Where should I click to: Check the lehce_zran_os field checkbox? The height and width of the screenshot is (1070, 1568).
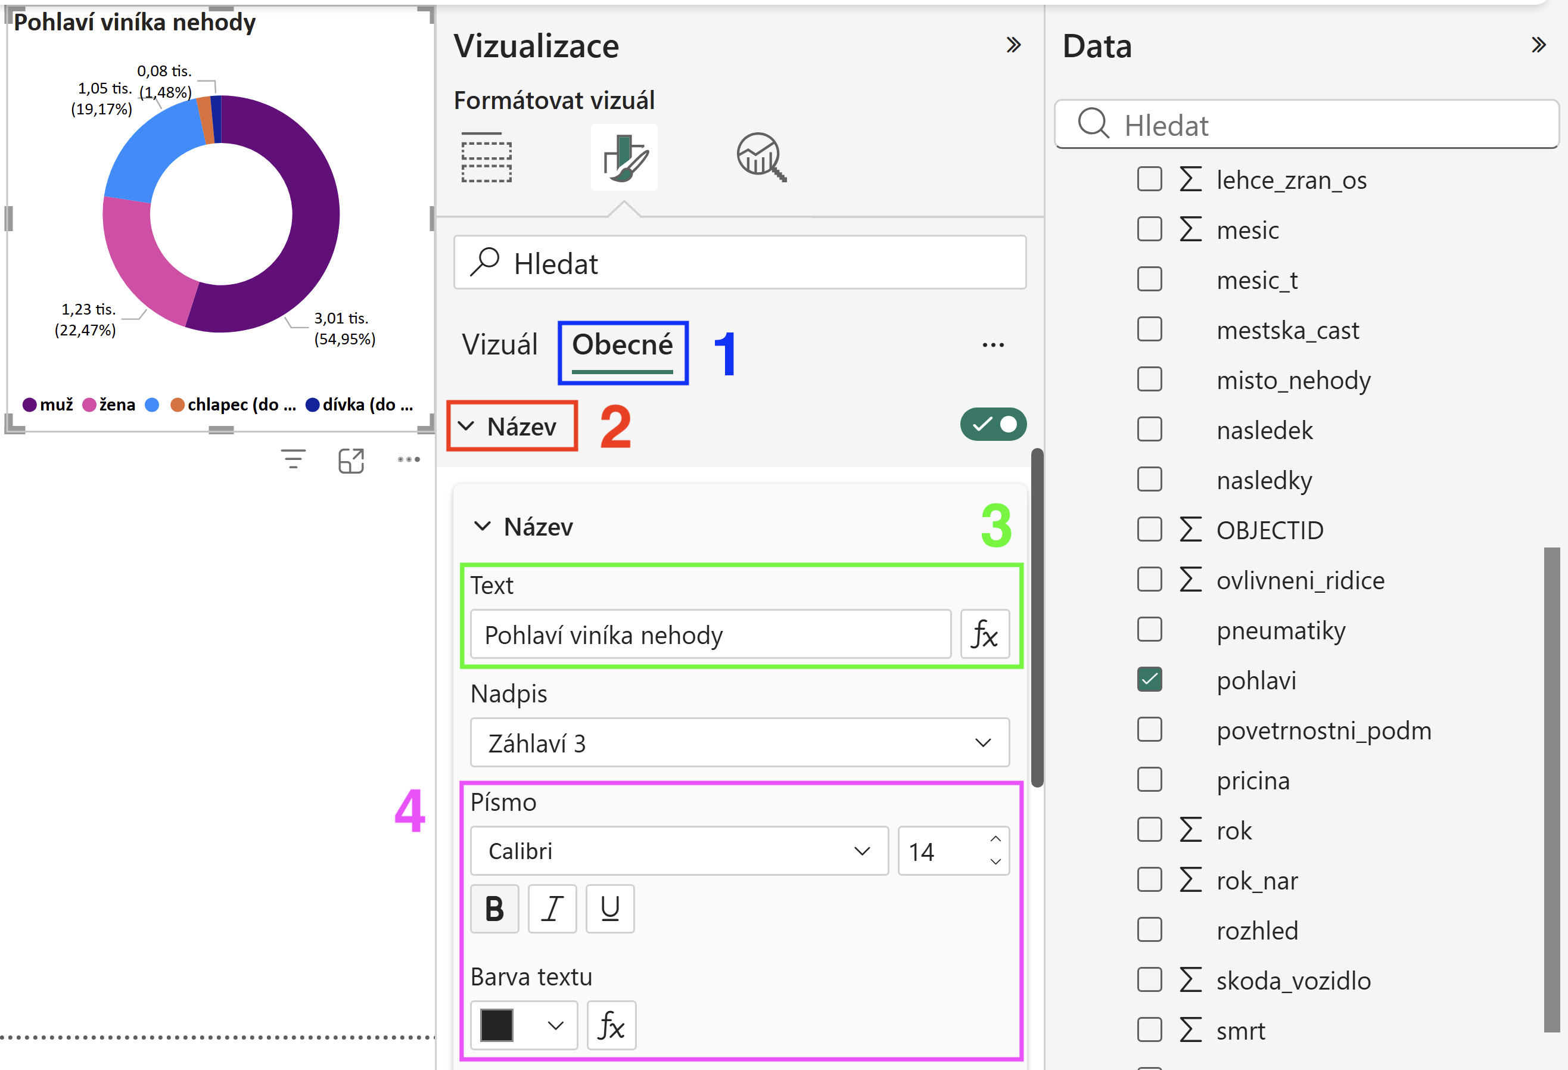[1149, 179]
